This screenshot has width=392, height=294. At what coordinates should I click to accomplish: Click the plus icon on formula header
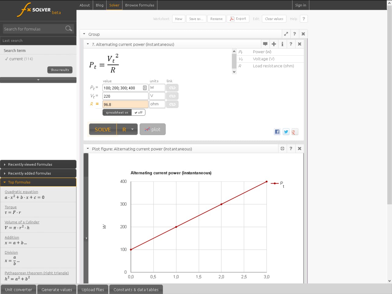[274, 44]
